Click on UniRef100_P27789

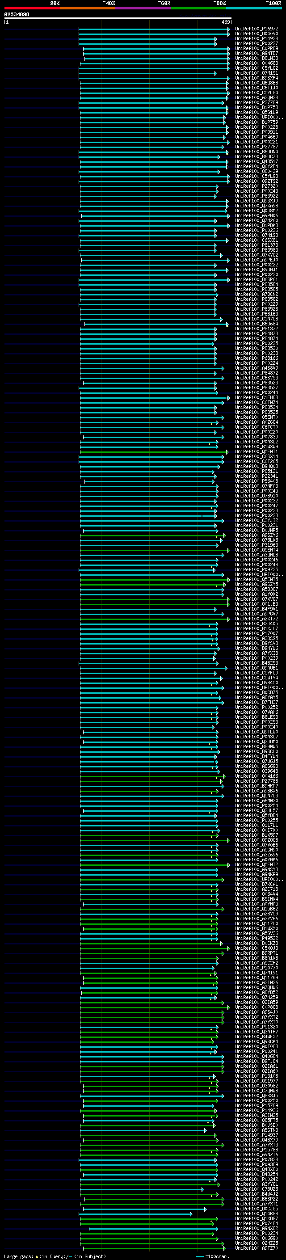(x=257, y=103)
